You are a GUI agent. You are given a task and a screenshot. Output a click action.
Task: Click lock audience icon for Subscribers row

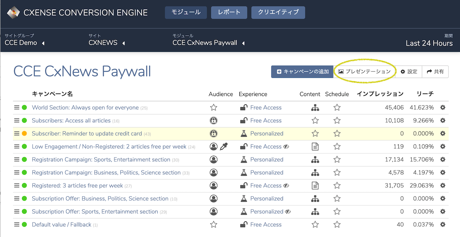(213, 121)
